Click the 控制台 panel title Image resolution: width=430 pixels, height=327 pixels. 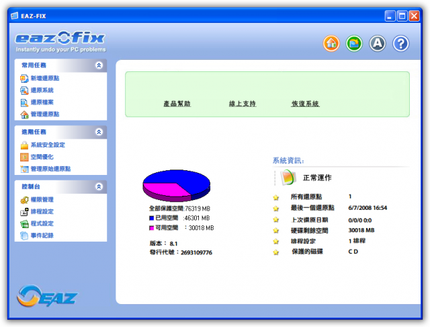(x=31, y=186)
